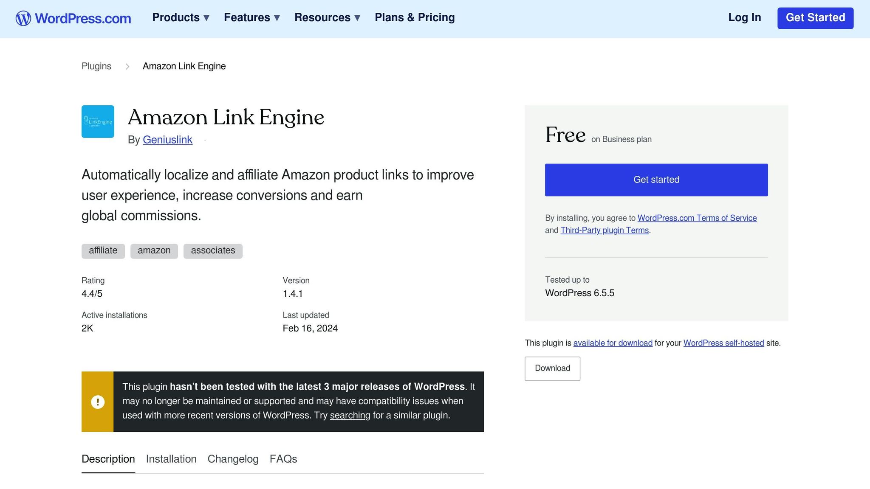Image resolution: width=870 pixels, height=489 pixels.
Task: Expand the Products dropdown menu
Action: pos(181,17)
